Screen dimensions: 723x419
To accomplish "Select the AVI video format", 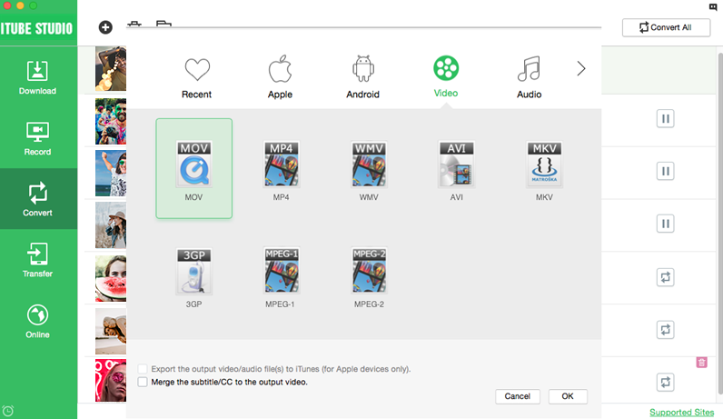I will tap(457, 171).
